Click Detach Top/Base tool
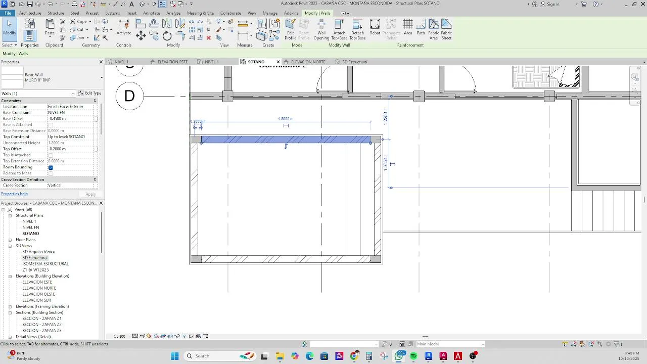This screenshot has width=647, height=364. tap(357, 29)
